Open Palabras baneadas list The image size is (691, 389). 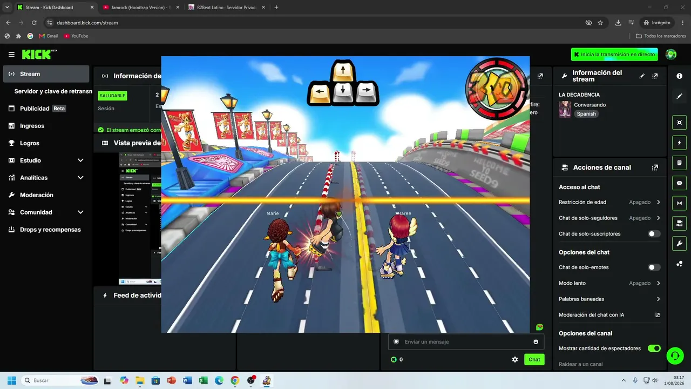coord(609,299)
